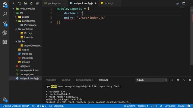Collapse all folders in explorer
Screen dimensions: 193x108
coord(37,3)
